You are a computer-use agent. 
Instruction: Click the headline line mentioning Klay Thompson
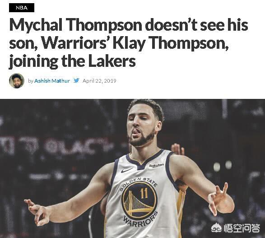[x=119, y=43]
